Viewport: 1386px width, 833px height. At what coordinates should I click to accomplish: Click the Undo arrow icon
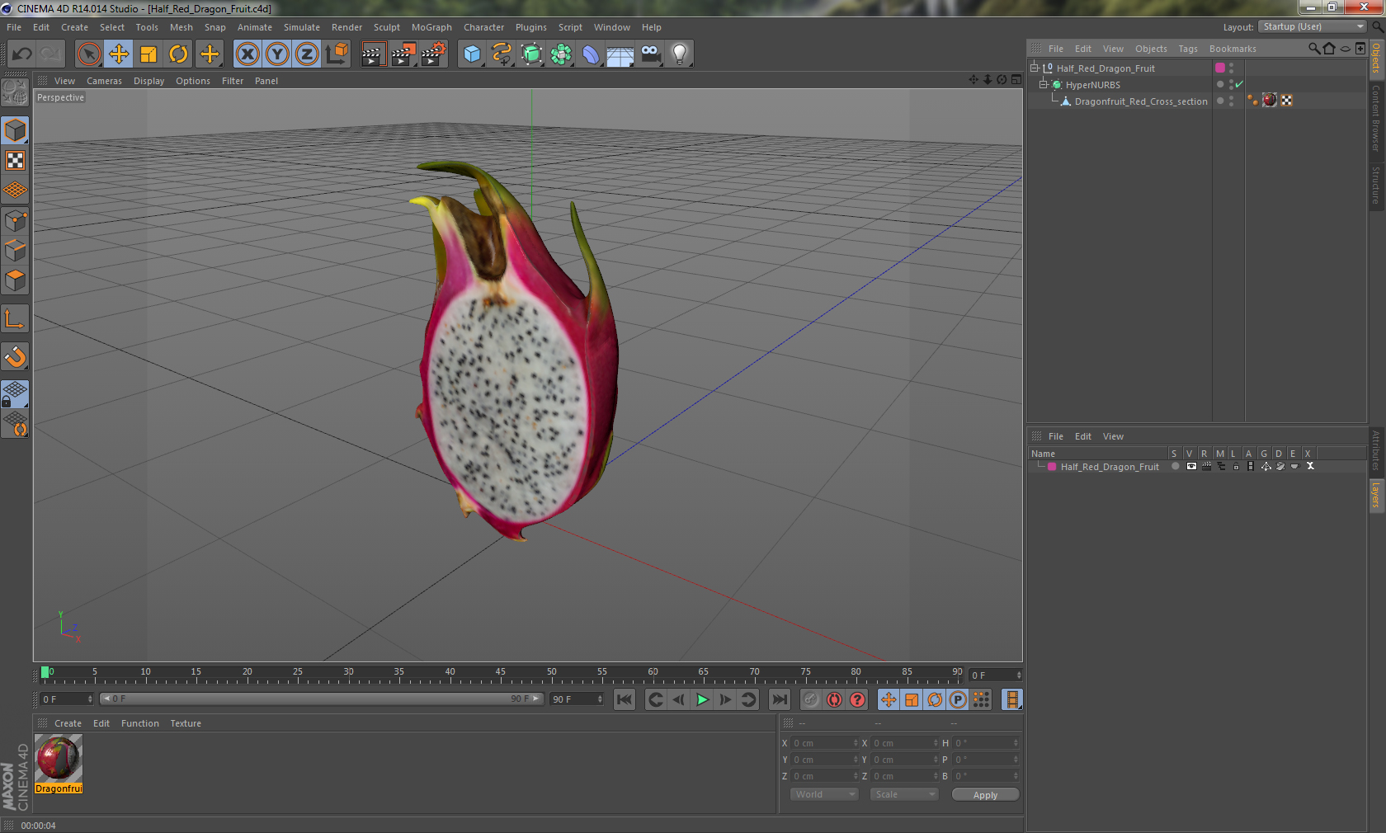pos(22,54)
